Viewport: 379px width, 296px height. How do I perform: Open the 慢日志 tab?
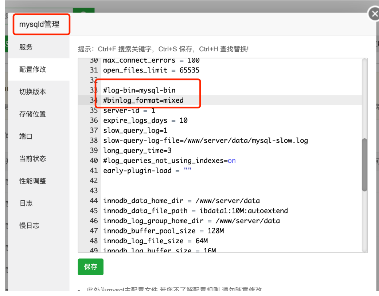pos(29,226)
